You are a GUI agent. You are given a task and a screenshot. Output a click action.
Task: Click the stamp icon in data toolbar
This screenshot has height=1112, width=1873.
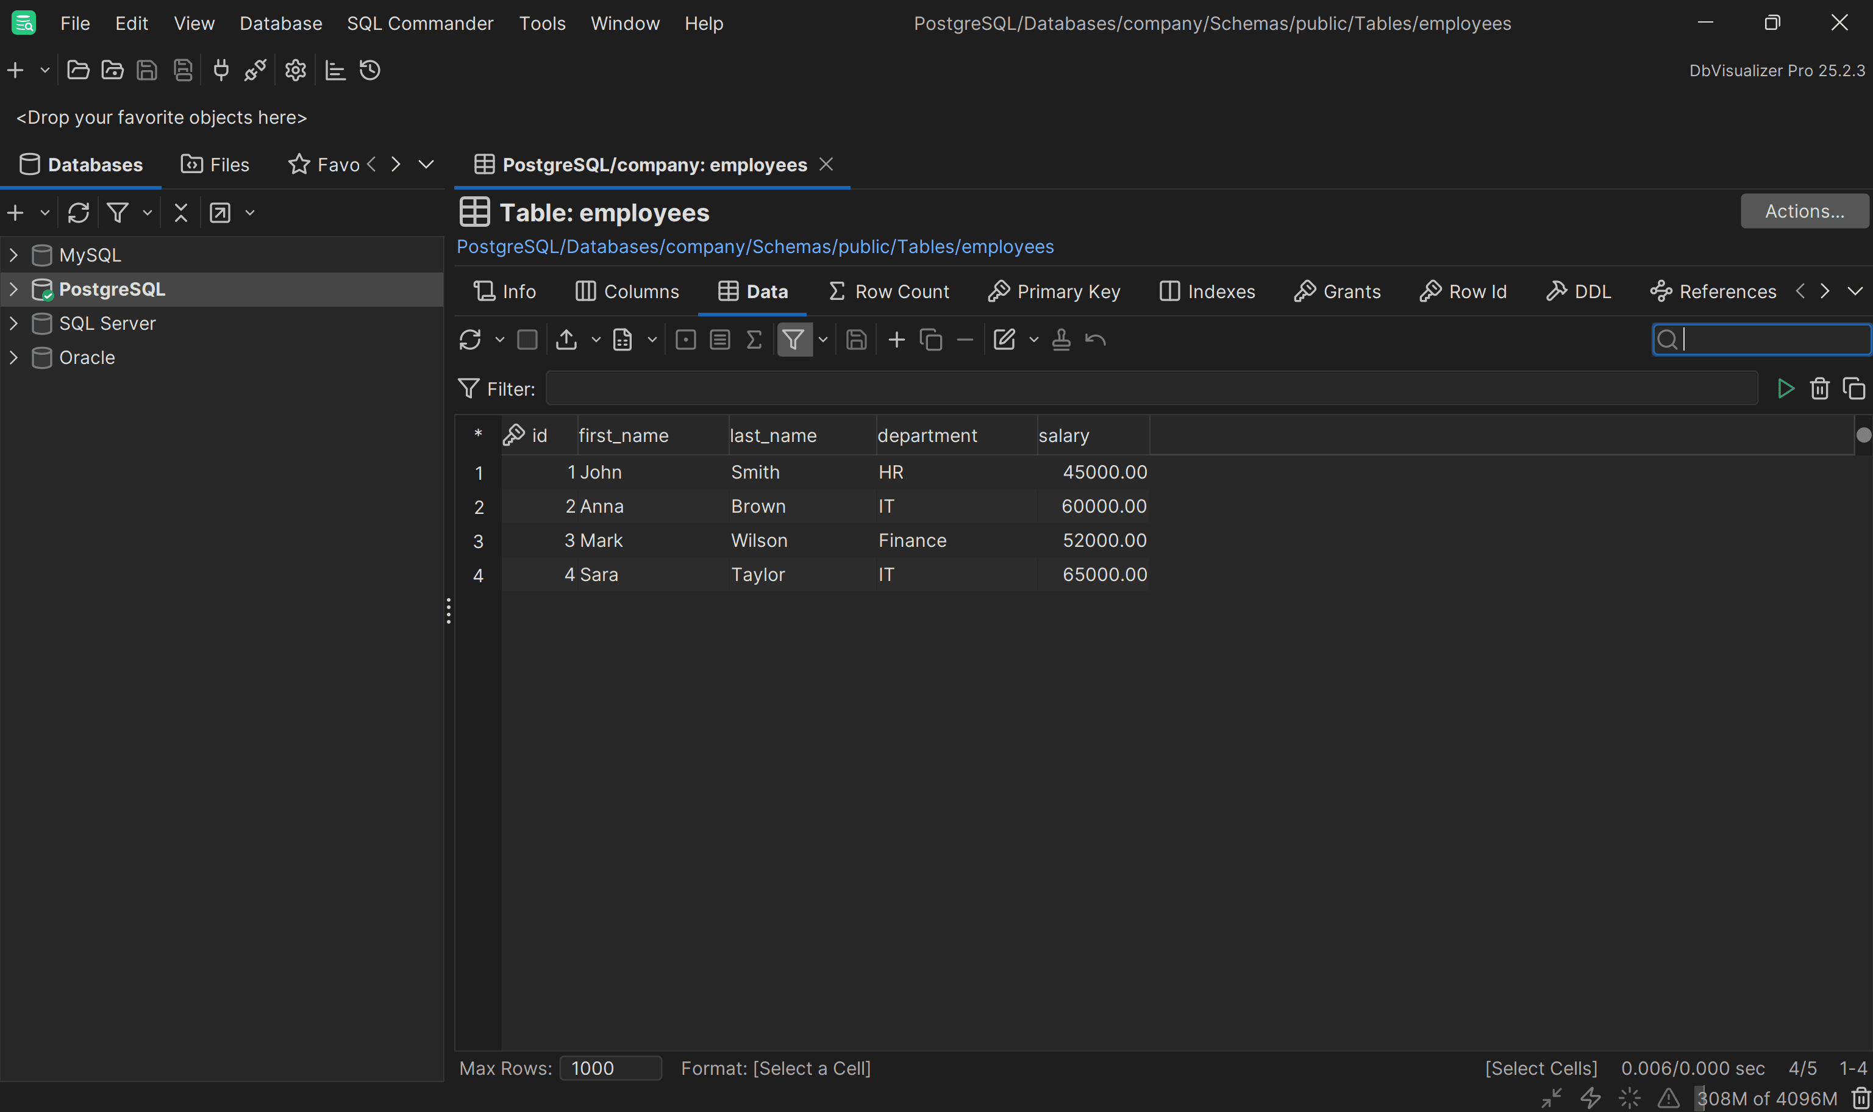[x=1061, y=340]
